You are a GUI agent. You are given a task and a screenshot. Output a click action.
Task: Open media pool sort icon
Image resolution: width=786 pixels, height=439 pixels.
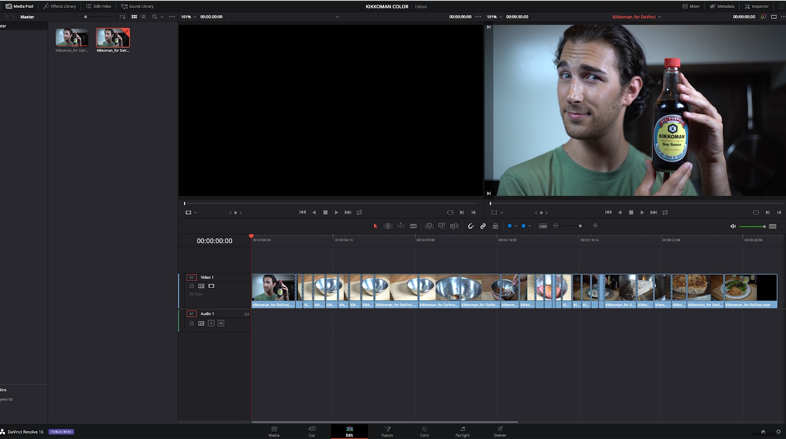click(x=123, y=17)
